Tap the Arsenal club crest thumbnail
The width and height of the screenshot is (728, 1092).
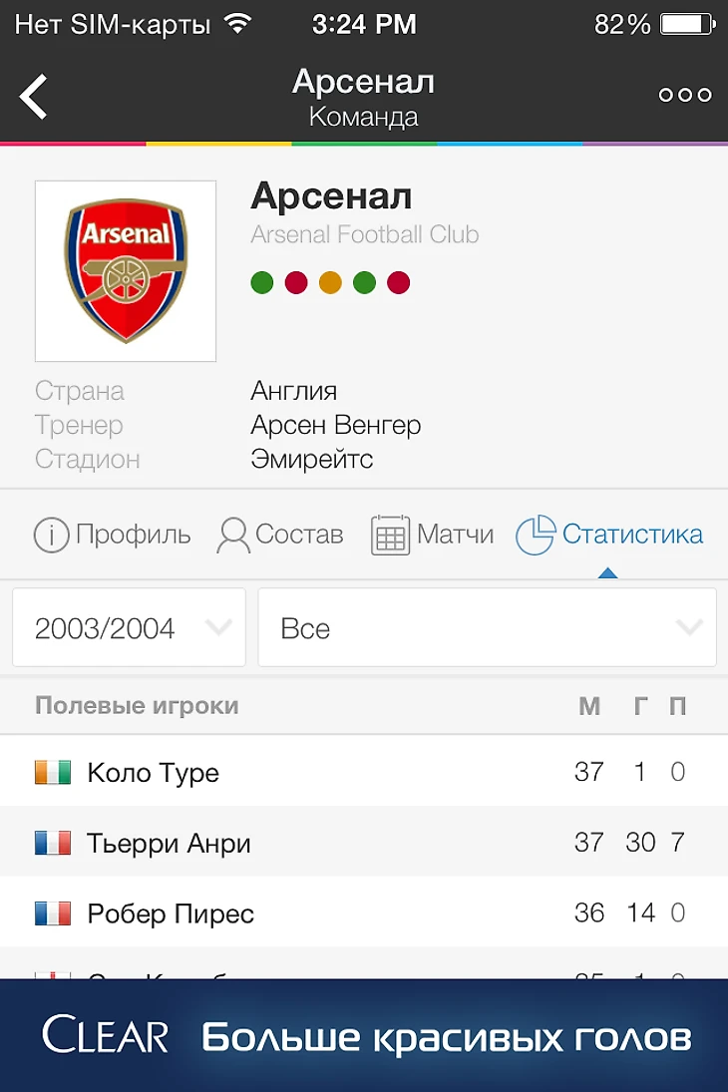pyautogui.click(x=126, y=270)
